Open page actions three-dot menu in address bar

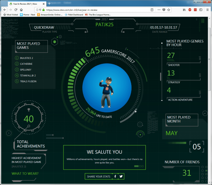[158, 10]
